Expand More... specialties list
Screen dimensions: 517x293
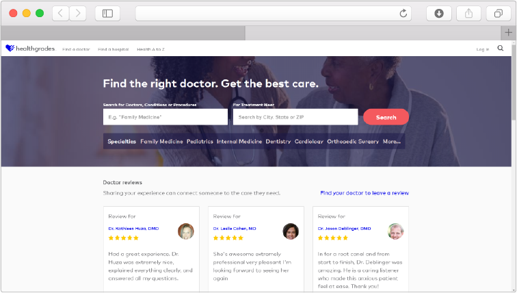pyautogui.click(x=392, y=142)
